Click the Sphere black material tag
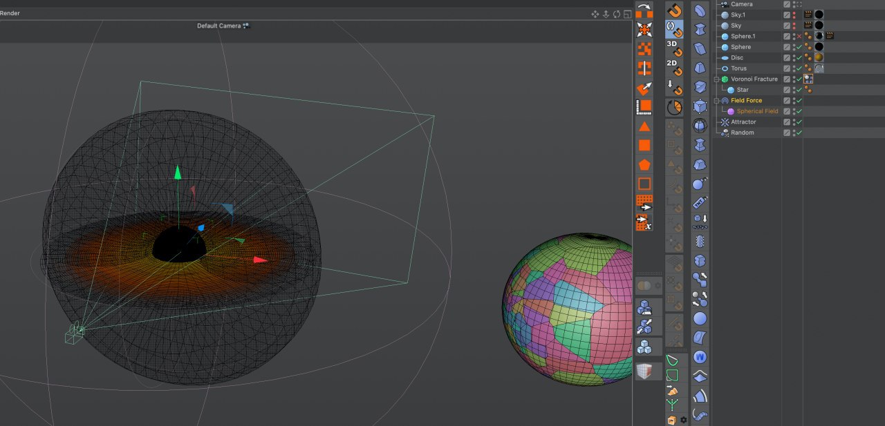This screenshot has height=426, width=885. pyautogui.click(x=819, y=47)
